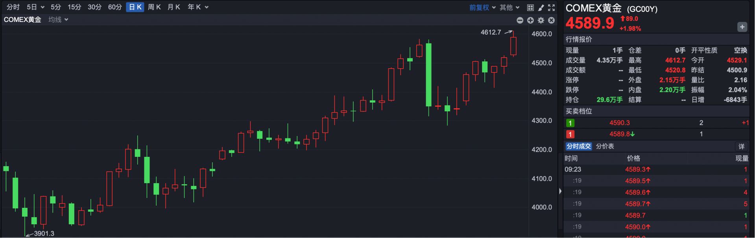Click the 成交量 value 4.35万手

(x=609, y=60)
